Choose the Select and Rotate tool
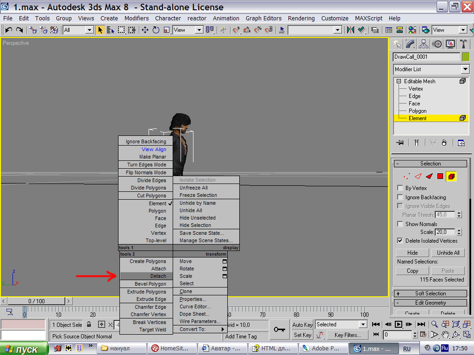 click(x=156, y=30)
